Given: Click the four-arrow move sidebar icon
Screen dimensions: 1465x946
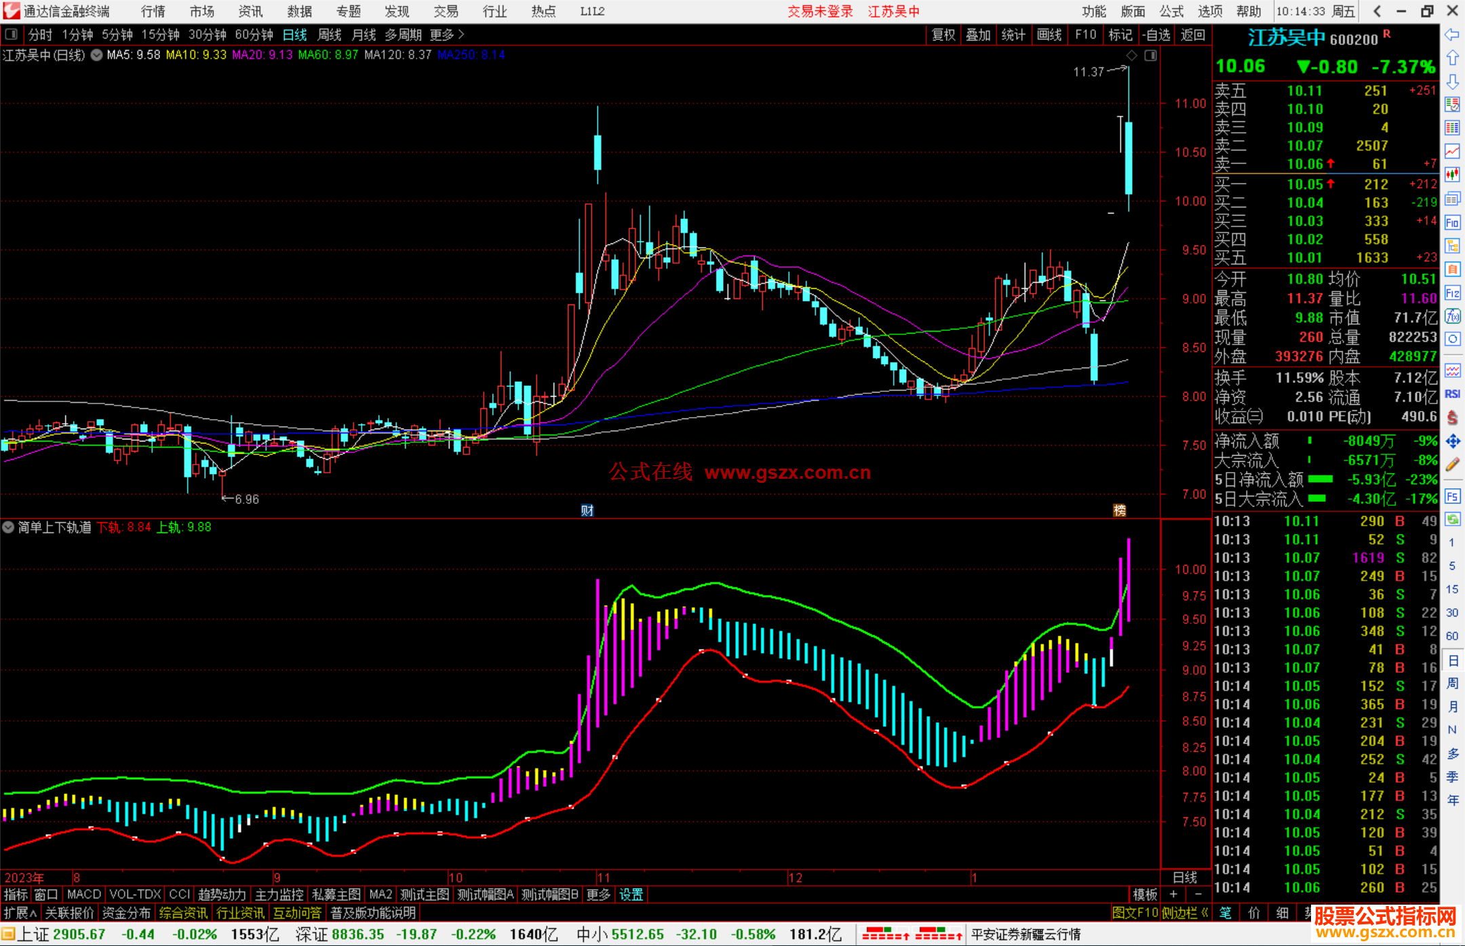Looking at the screenshot, I should pyautogui.click(x=1452, y=441).
